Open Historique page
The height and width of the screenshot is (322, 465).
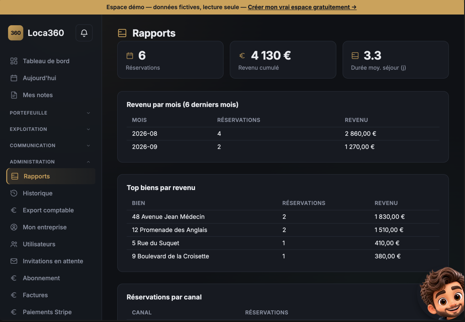[51, 193]
